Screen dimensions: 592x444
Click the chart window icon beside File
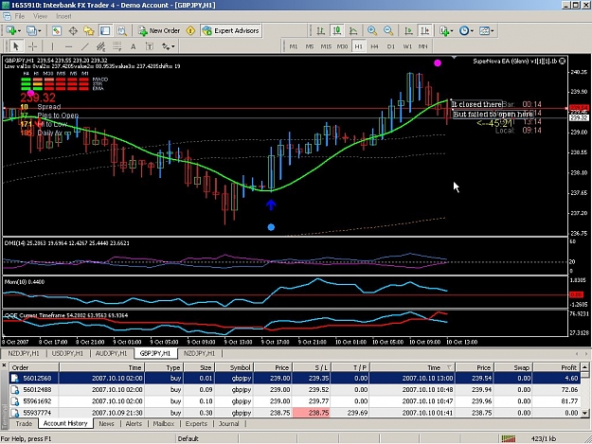7,16
